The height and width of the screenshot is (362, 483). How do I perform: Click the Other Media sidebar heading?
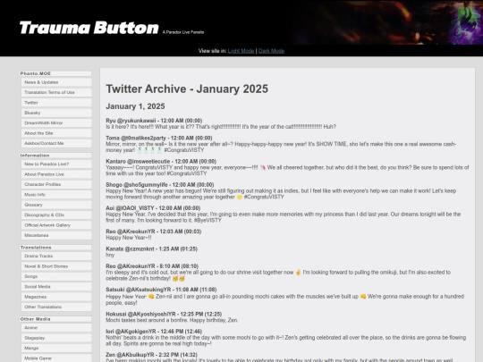[55, 319]
